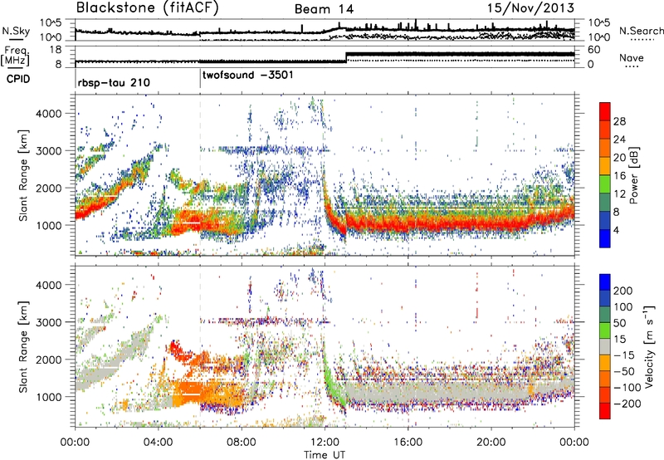Click the 'Velocity [m s⁻¹]' colorbar title
This screenshot has height=460, width=664.
(x=649, y=346)
